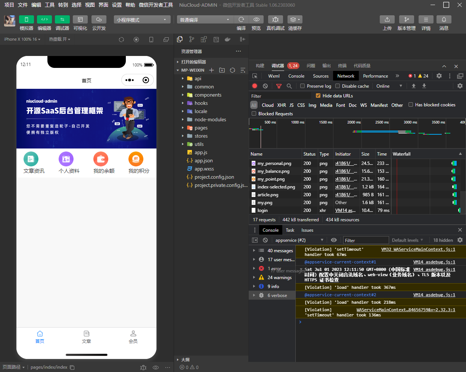Enable the Has blocked cookies checkbox

(411, 105)
